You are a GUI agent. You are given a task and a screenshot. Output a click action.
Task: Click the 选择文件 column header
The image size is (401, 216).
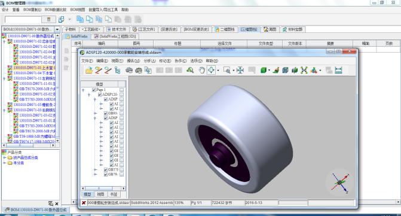point(225,44)
